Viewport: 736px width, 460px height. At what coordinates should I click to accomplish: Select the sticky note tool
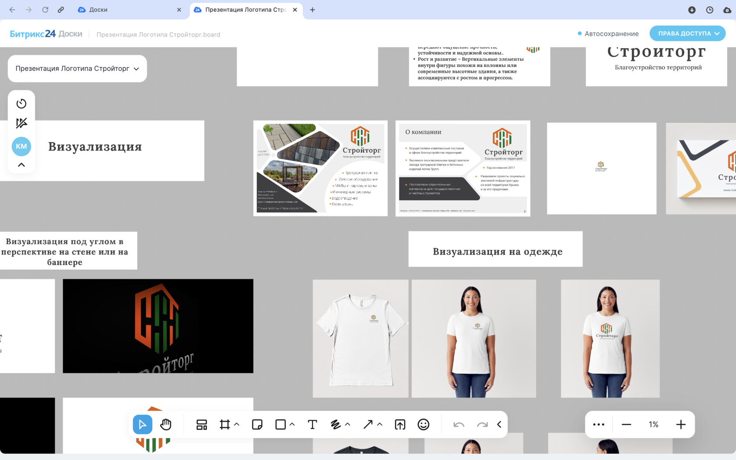tap(257, 425)
